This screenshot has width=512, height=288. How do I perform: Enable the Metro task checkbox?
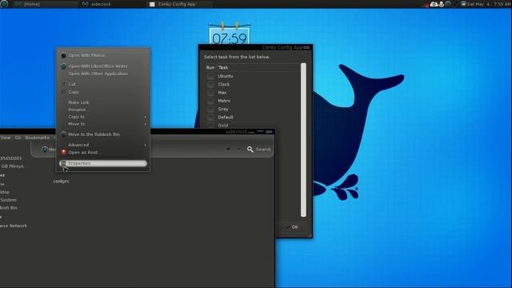(210, 101)
